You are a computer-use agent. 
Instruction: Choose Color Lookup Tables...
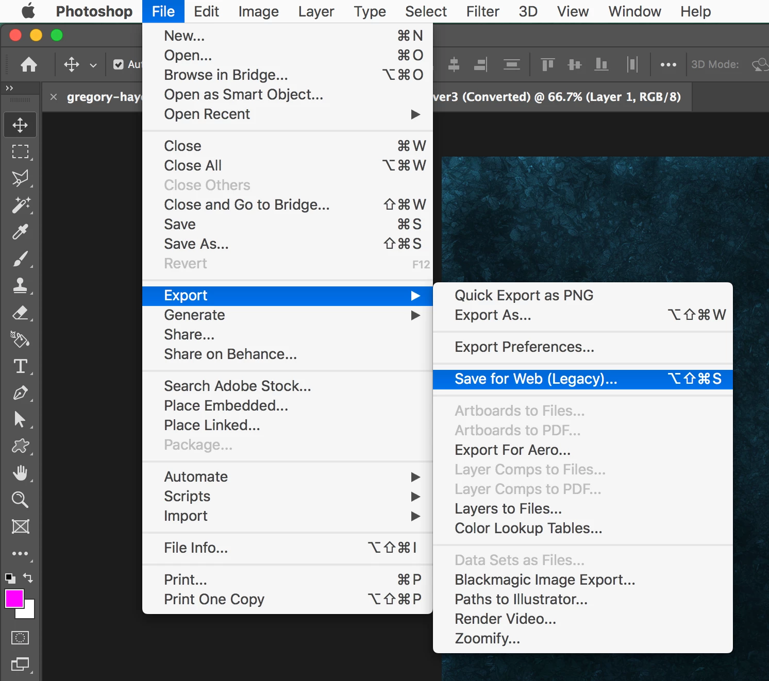(583, 529)
